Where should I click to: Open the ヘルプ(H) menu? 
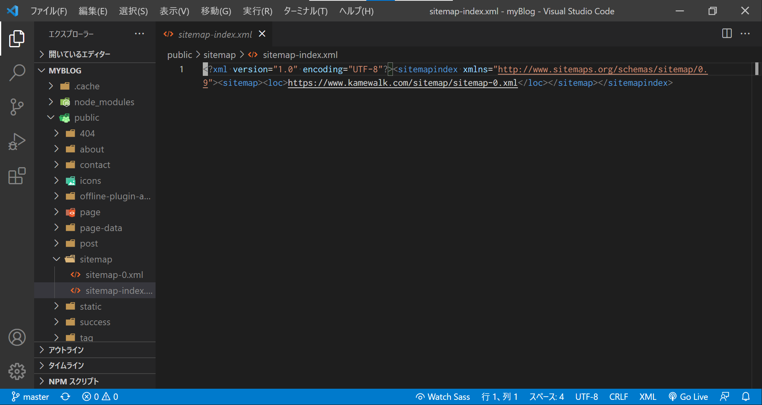coord(356,11)
